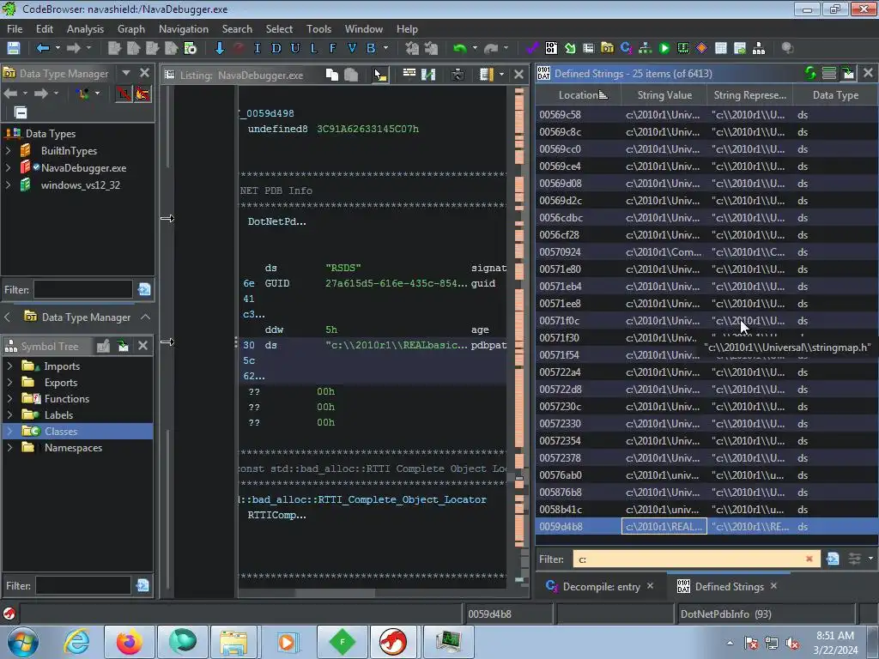
Task: Clear the strings filter text with red X
Action: coord(809,559)
